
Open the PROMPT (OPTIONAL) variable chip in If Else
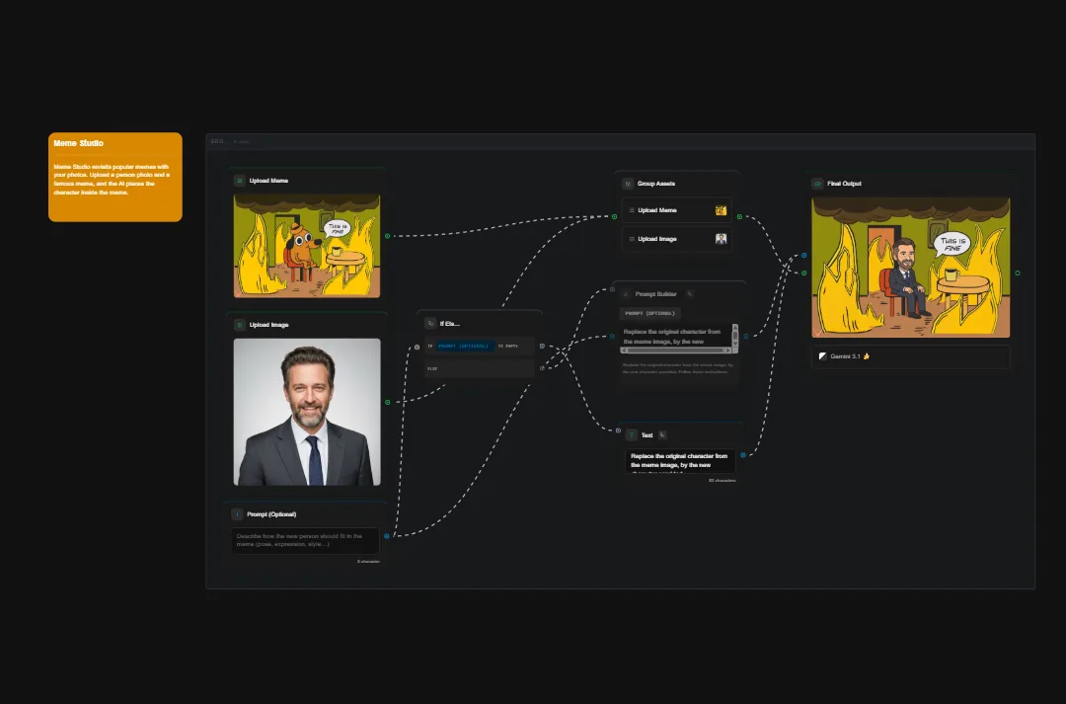pyautogui.click(x=464, y=346)
